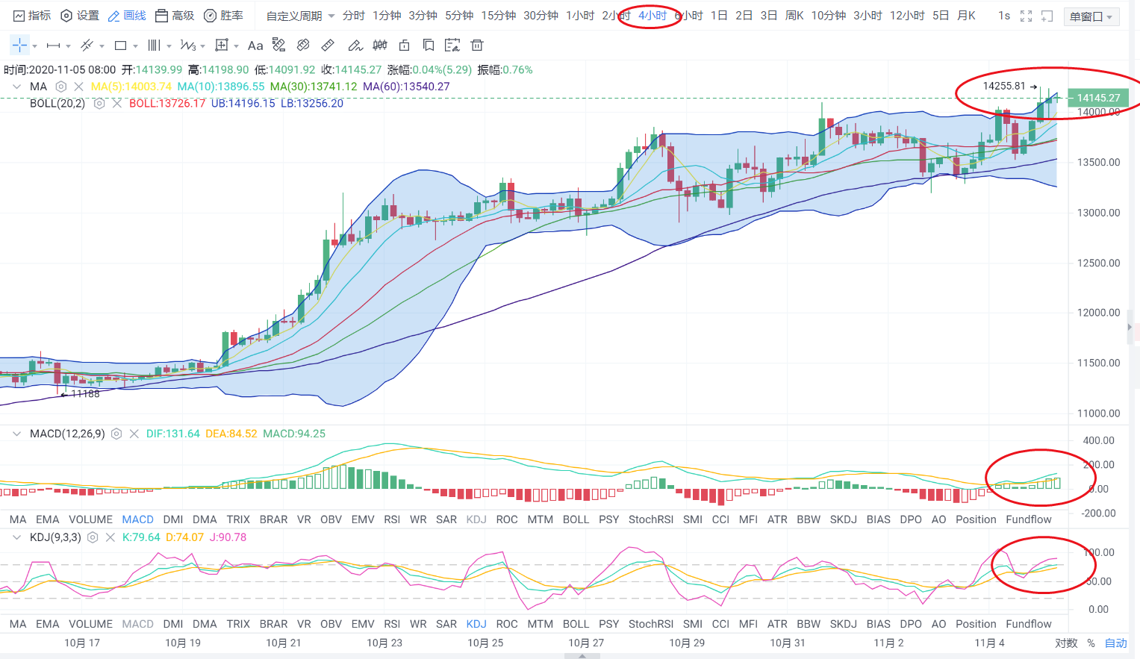Toggle 对数 logarithmic scale
1140x659 pixels.
[x=1066, y=643]
